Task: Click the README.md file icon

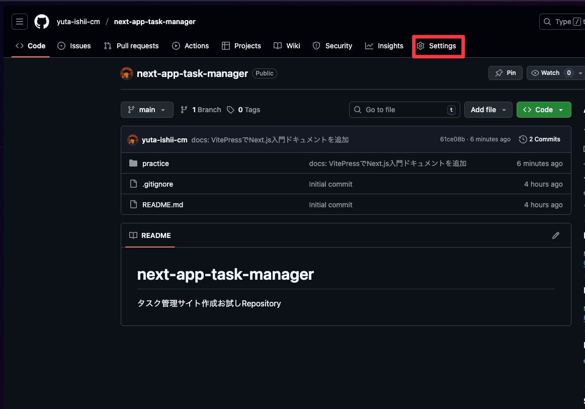Action: click(133, 205)
